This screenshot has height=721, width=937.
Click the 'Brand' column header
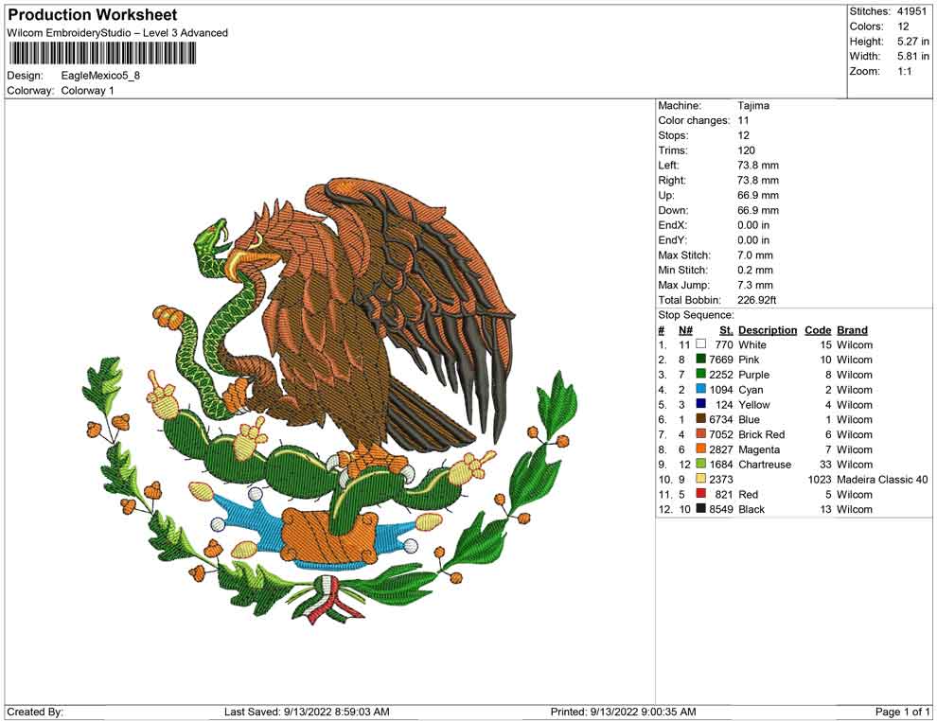click(x=852, y=330)
